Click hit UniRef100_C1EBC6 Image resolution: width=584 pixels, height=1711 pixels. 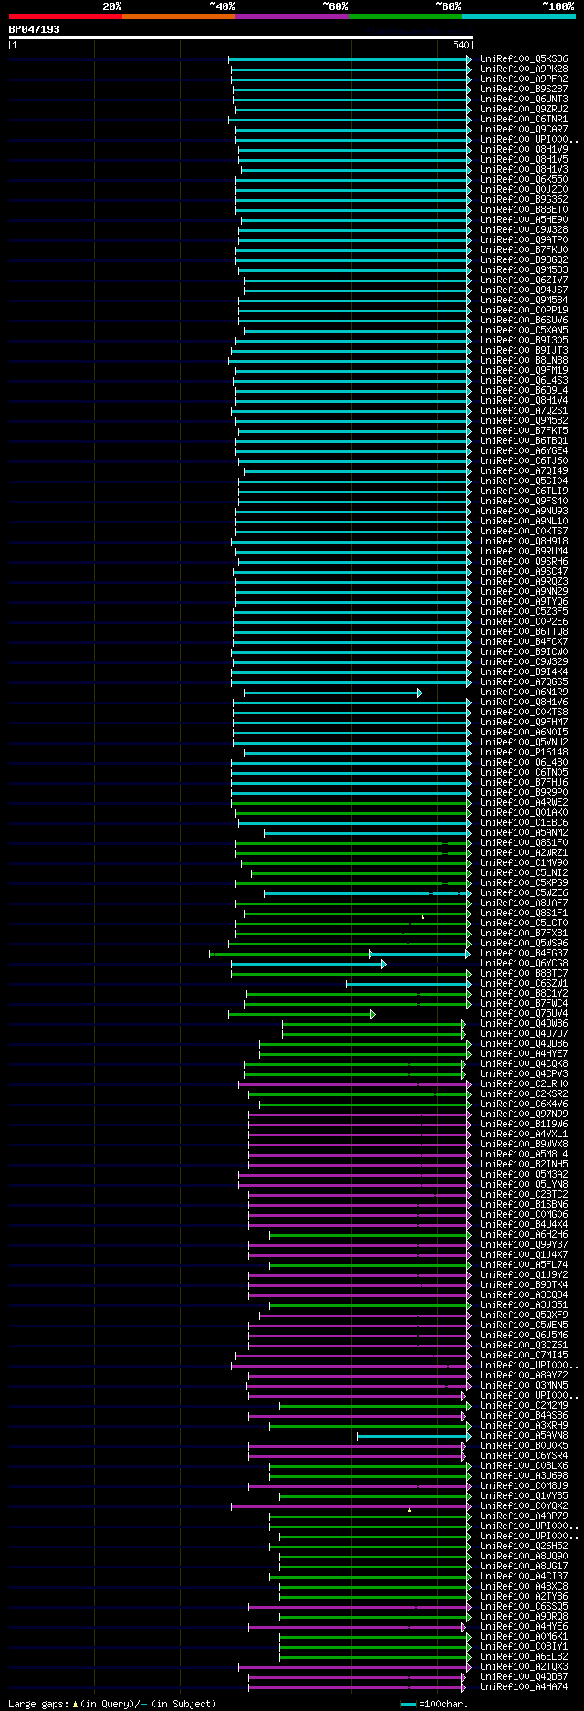tap(524, 822)
